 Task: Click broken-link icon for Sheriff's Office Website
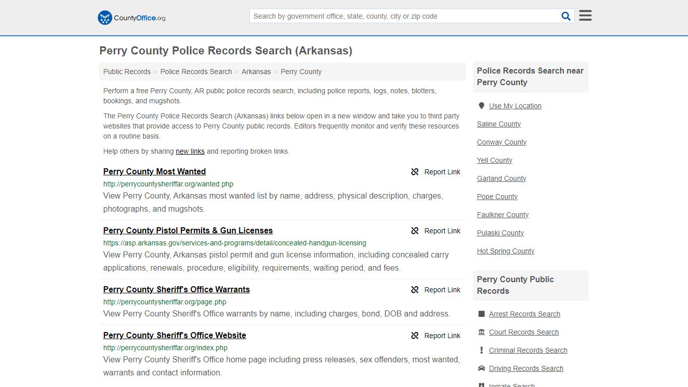pos(415,336)
